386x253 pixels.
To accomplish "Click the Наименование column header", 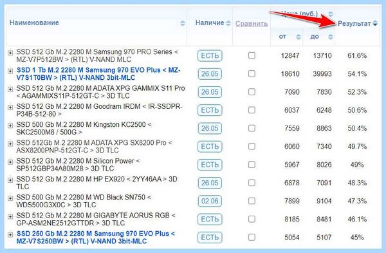I will point(34,23).
